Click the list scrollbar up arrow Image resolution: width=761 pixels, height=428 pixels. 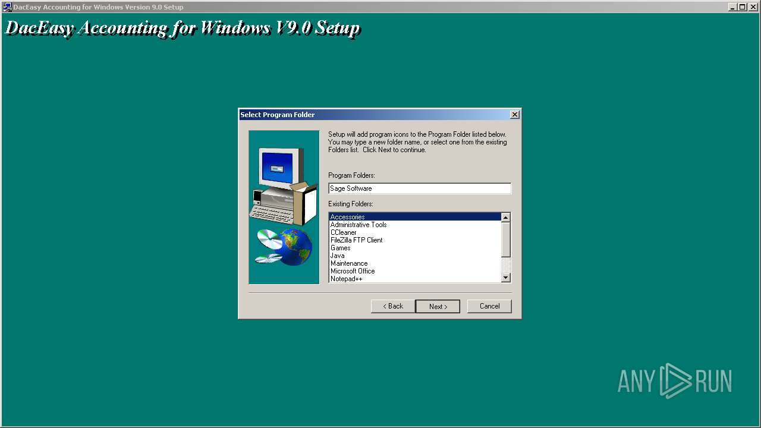[x=505, y=218]
